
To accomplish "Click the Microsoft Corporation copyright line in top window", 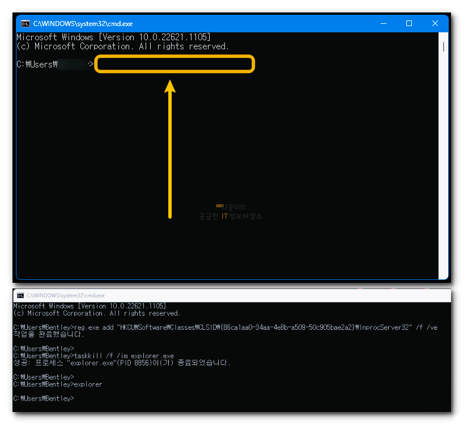I will (x=123, y=46).
